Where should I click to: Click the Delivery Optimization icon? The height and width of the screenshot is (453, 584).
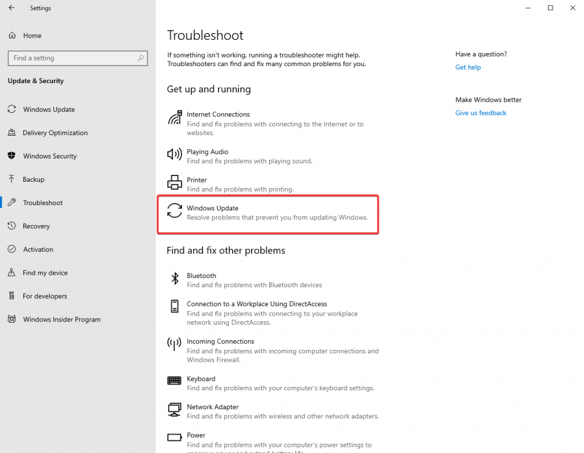coord(12,133)
